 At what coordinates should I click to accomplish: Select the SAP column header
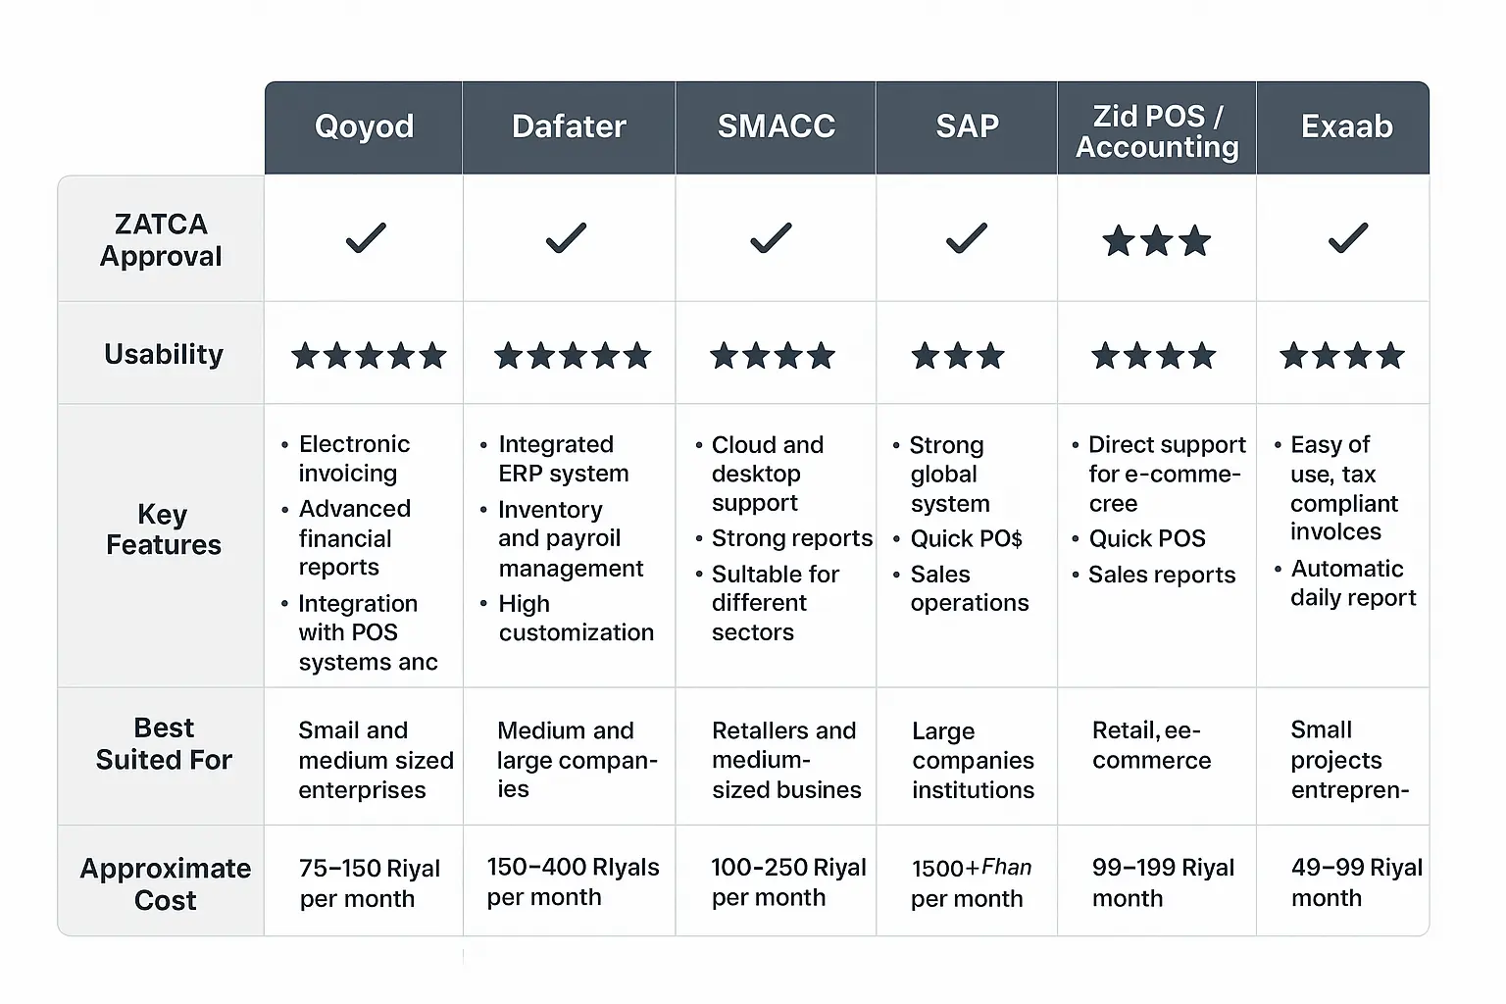pos(967,126)
